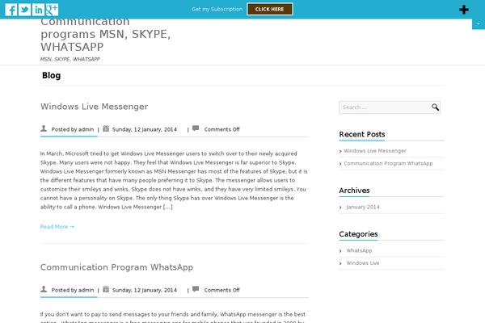Open the site title Communication programs MSN, SKYPE, WHATSAPP
The image size is (485, 323).
pyautogui.click(x=105, y=34)
